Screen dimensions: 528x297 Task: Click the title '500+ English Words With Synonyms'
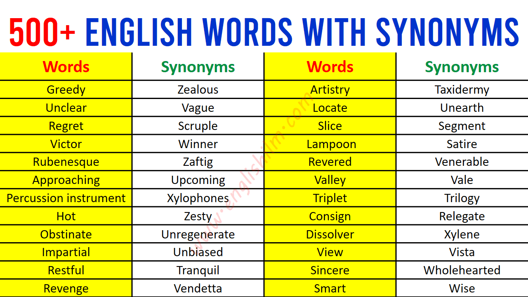pyautogui.click(x=264, y=32)
